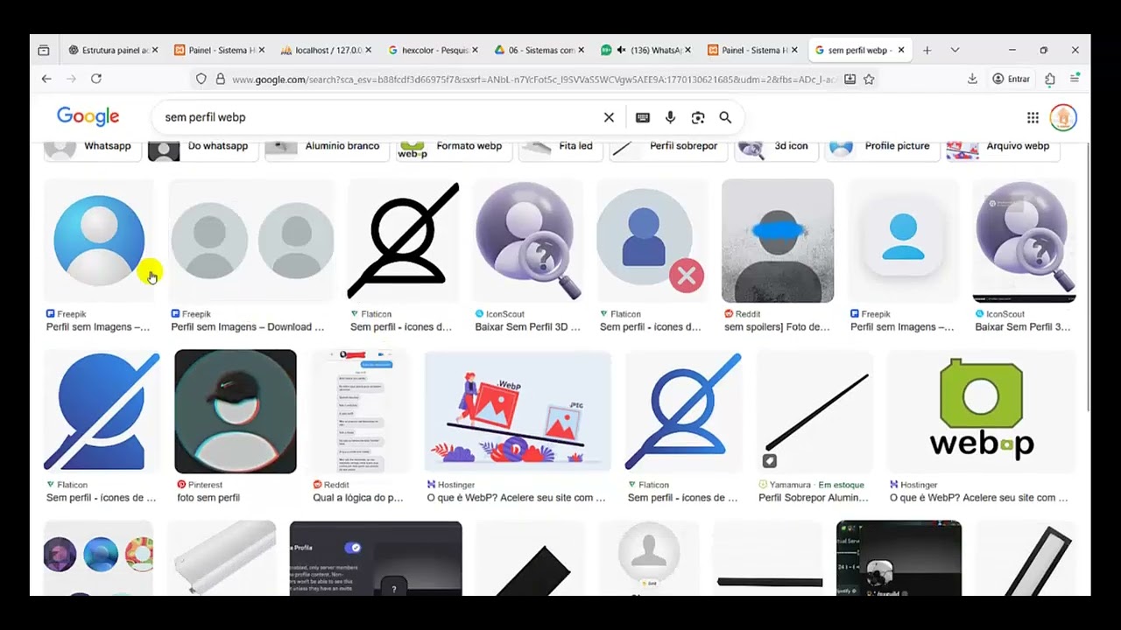Switch to the localhost / 127.0.0 tab
Screen dimensions: 1121x630
click(327, 50)
